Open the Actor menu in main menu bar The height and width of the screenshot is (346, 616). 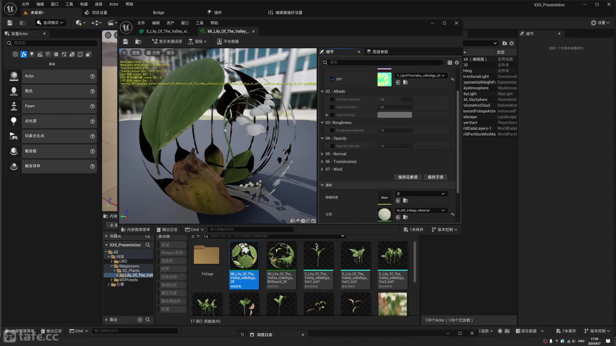click(114, 4)
